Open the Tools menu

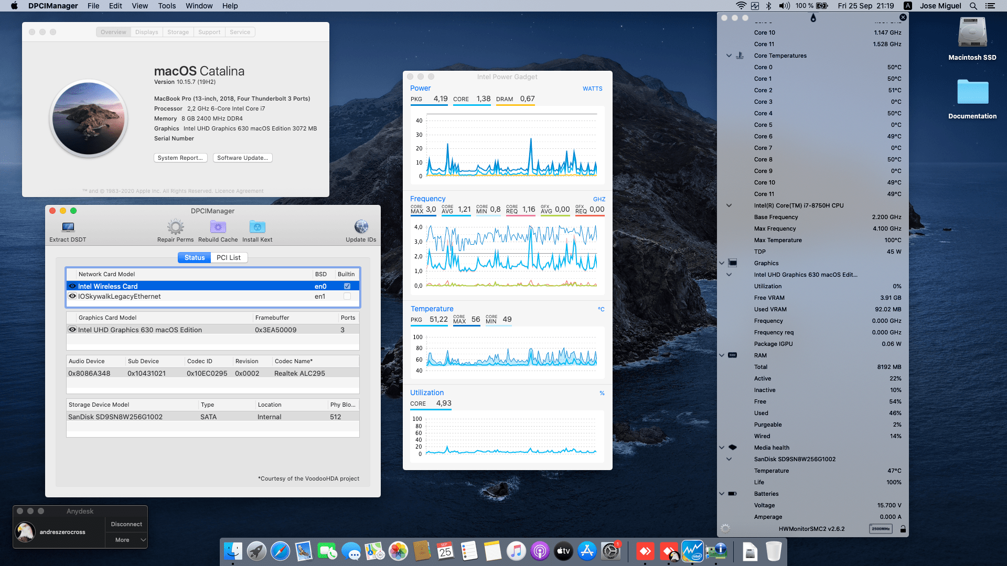(x=166, y=6)
